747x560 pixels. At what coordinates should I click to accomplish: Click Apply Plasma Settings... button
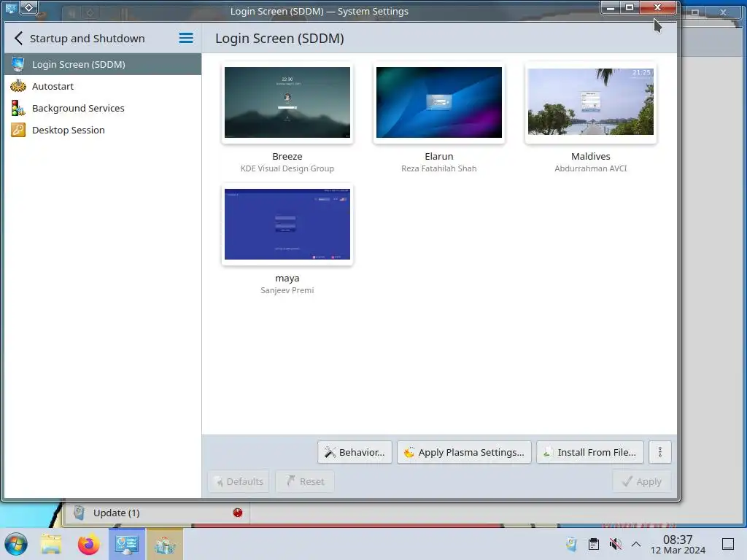464,452
